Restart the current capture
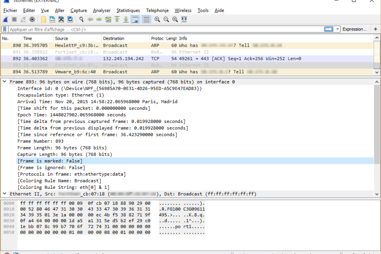The width and height of the screenshot is (381, 254). [x=23, y=19]
